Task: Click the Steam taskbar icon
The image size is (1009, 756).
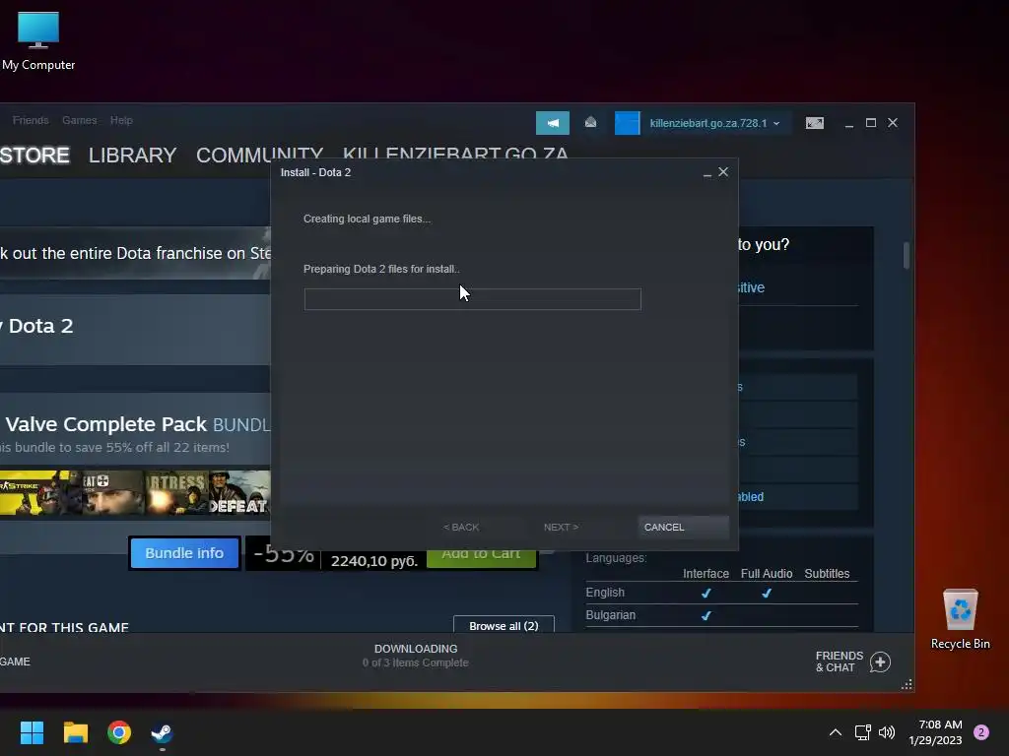Action: coord(163,732)
